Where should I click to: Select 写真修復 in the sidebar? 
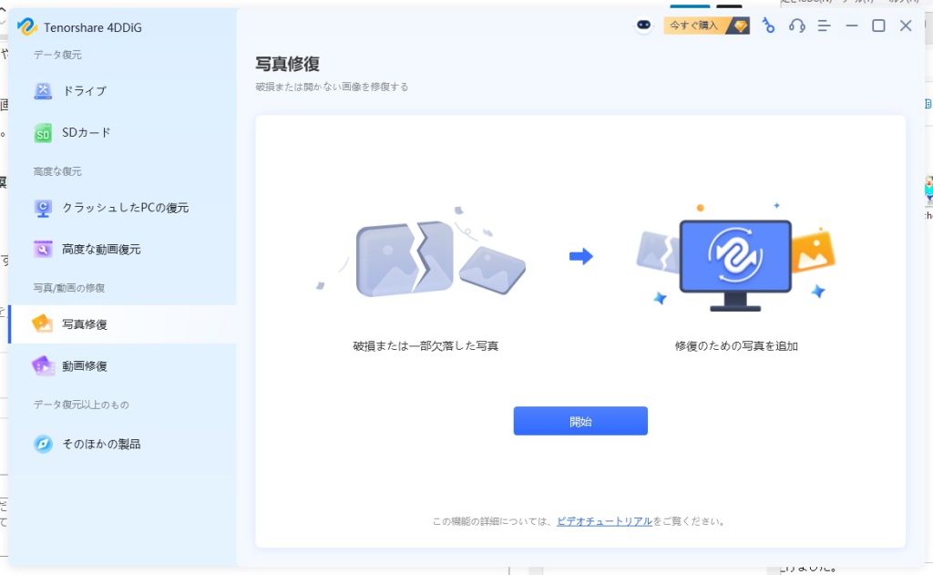point(85,324)
